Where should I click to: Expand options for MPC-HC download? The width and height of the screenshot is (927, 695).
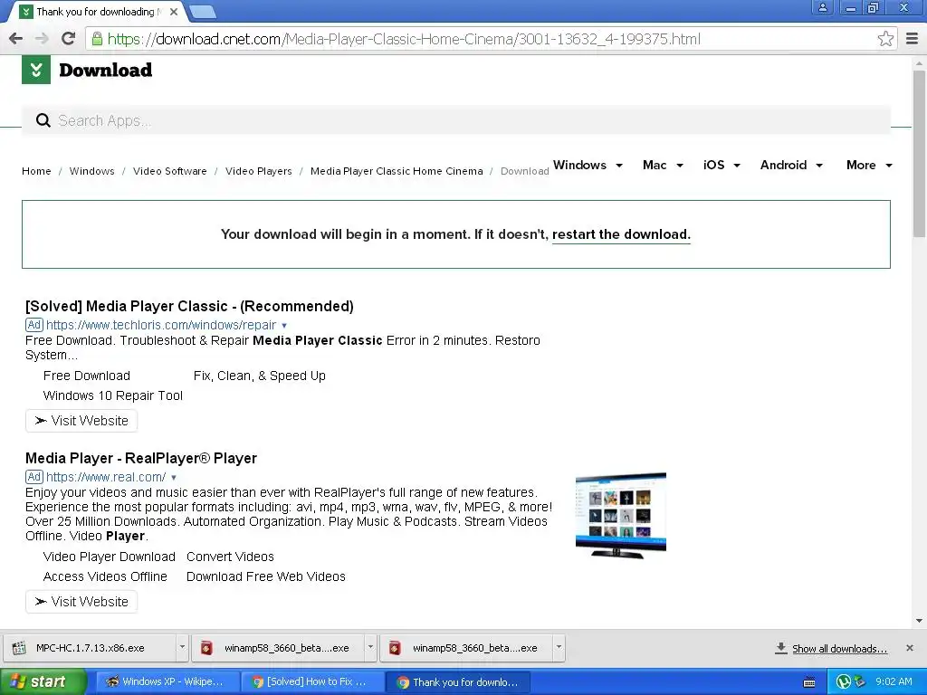[x=182, y=647]
